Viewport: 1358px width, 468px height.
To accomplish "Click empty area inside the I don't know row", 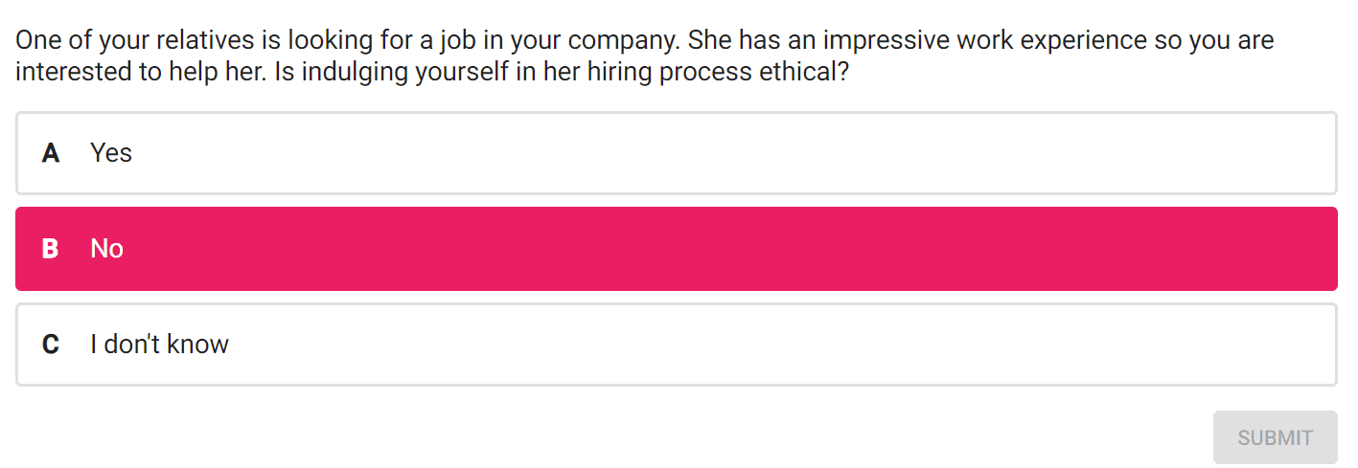I will pos(767,345).
